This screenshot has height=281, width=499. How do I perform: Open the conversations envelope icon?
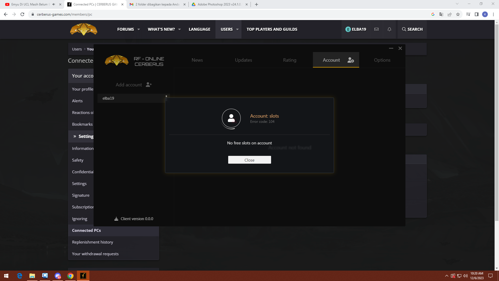(376, 29)
